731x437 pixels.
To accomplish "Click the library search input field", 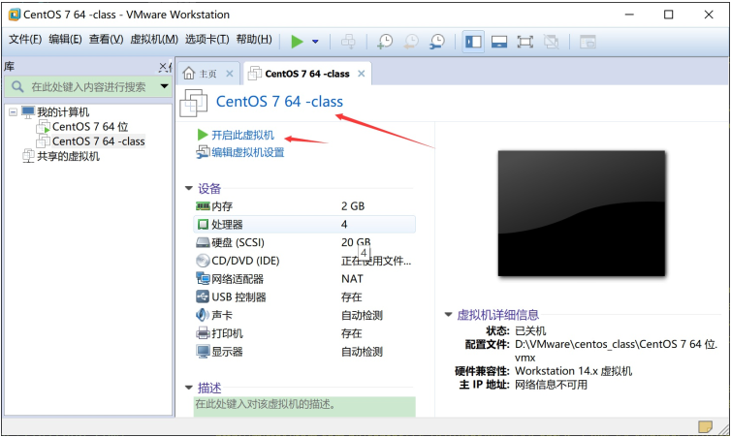I will pyautogui.click(x=87, y=86).
